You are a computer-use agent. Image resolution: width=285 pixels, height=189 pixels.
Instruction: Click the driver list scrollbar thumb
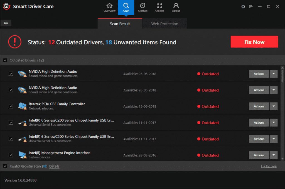pos(282,76)
